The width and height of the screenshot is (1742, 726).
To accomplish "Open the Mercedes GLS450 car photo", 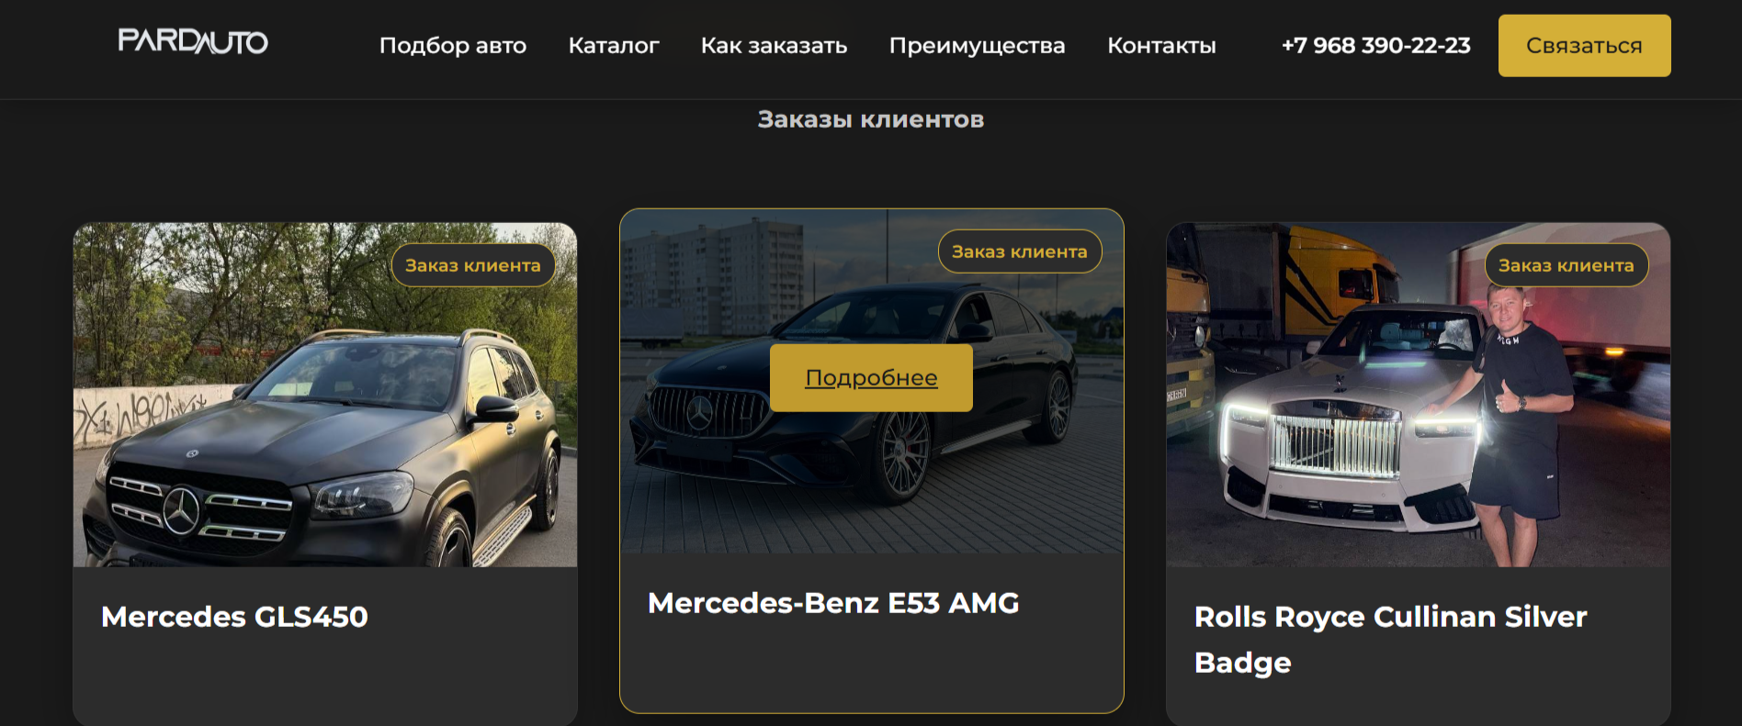I will [x=325, y=395].
